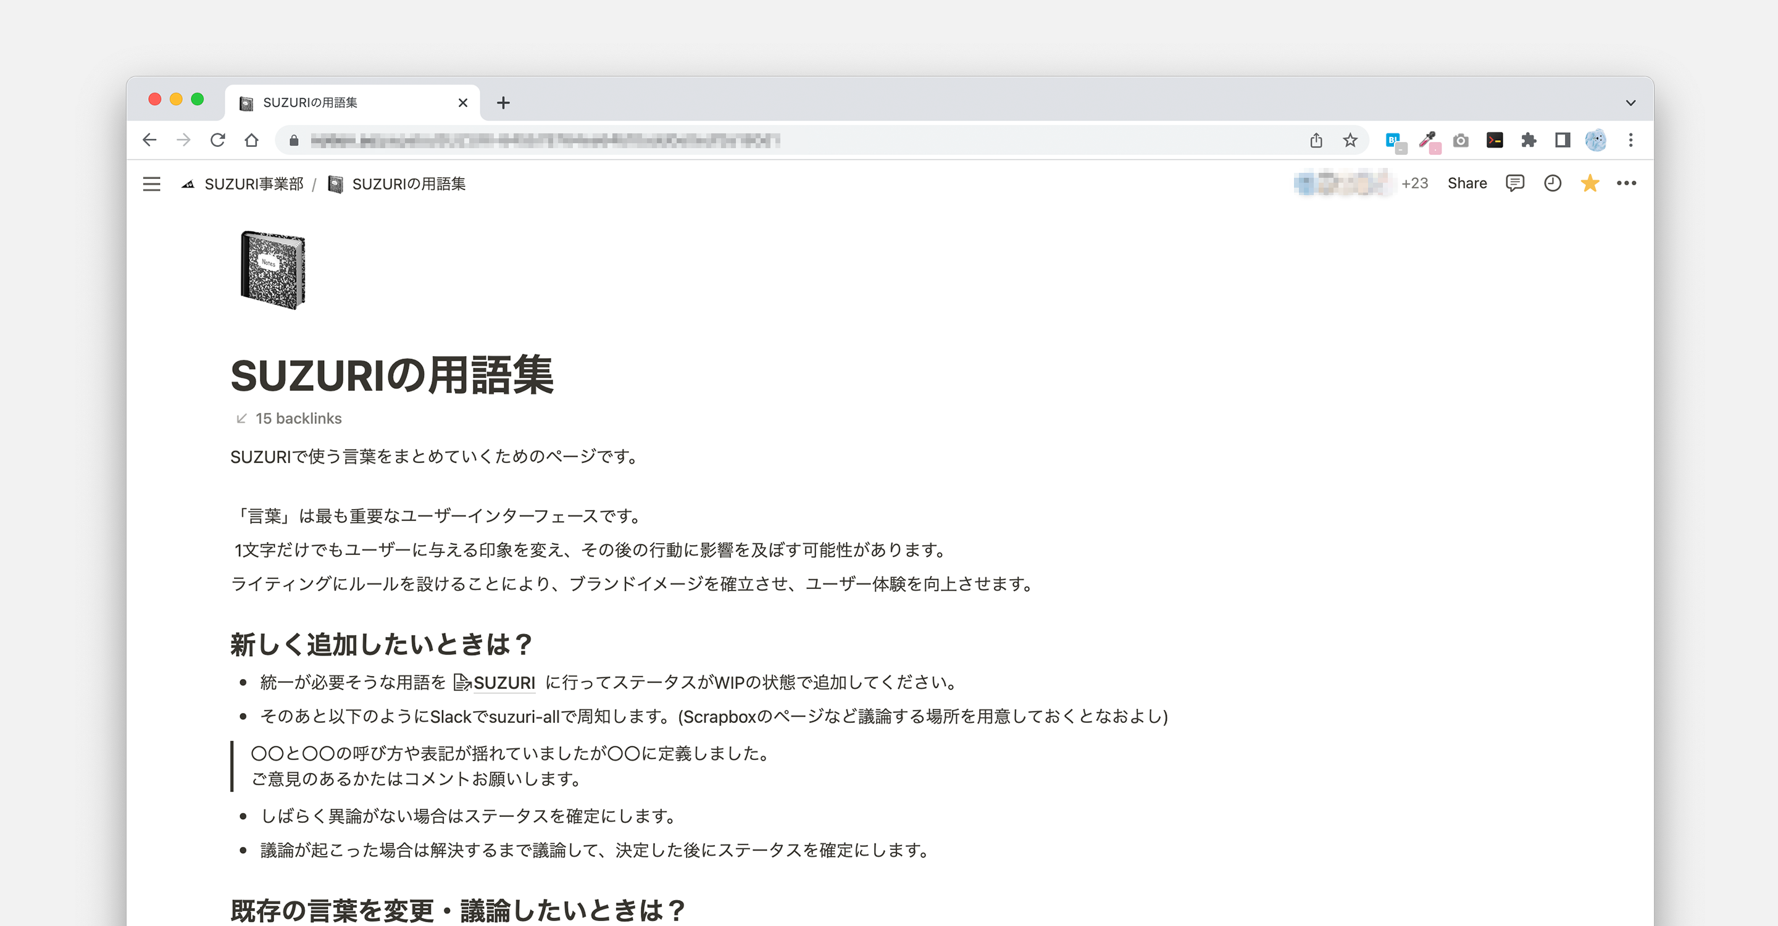Image resolution: width=1778 pixels, height=926 pixels.
Task: Go back with the browser back arrow
Action: [149, 140]
